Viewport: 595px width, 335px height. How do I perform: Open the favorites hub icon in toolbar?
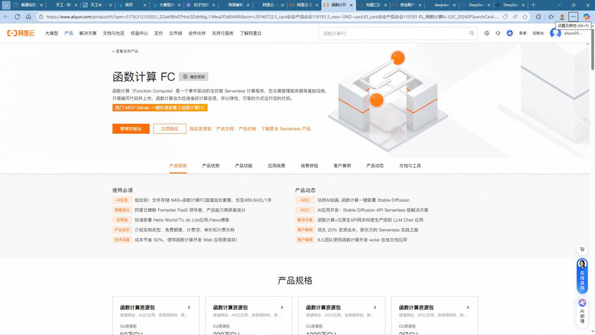coord(551,16)
